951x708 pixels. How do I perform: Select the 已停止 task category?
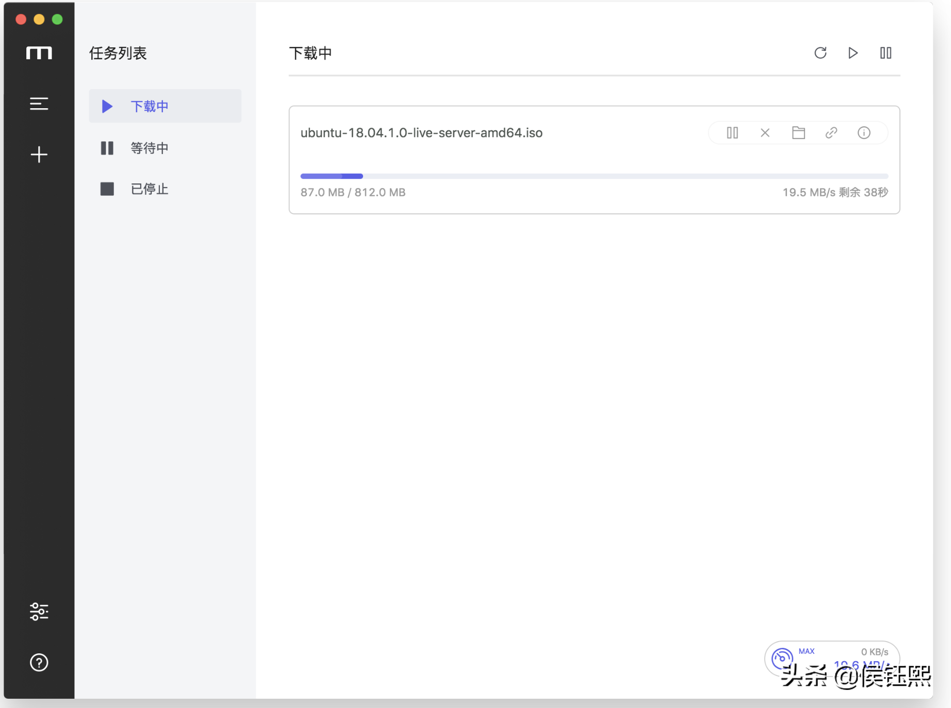tap(165, 189)
